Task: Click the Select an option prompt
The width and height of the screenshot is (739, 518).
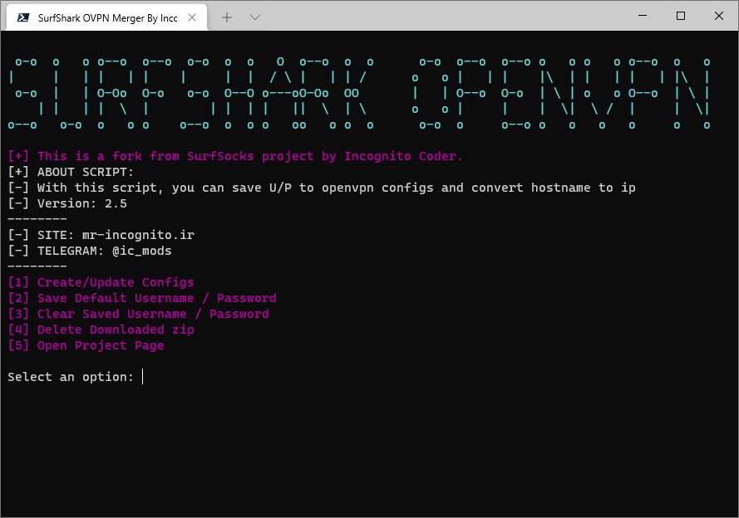Action: tap(71, 377)
